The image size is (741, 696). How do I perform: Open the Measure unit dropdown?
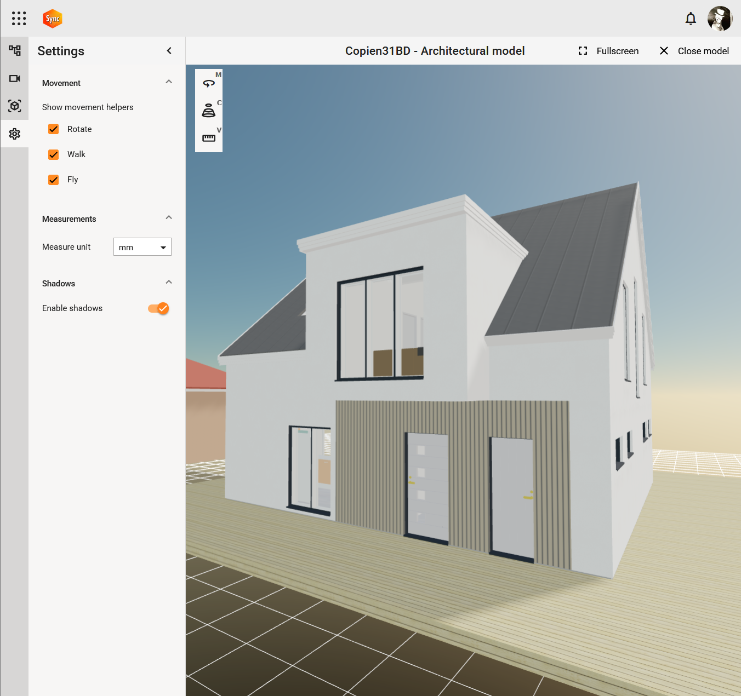pyautogui.click(x=142, y=247)
